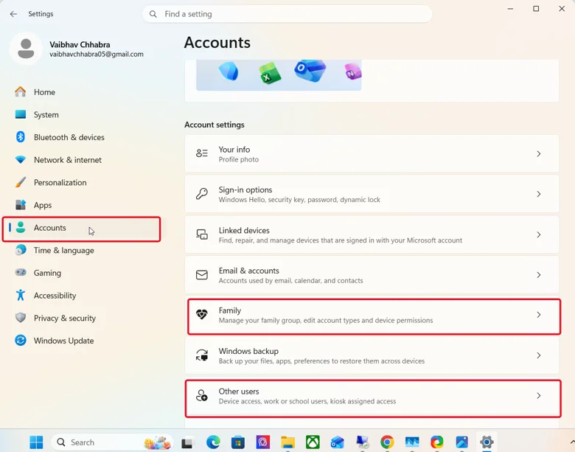Click the Find a setting search box

287,14
